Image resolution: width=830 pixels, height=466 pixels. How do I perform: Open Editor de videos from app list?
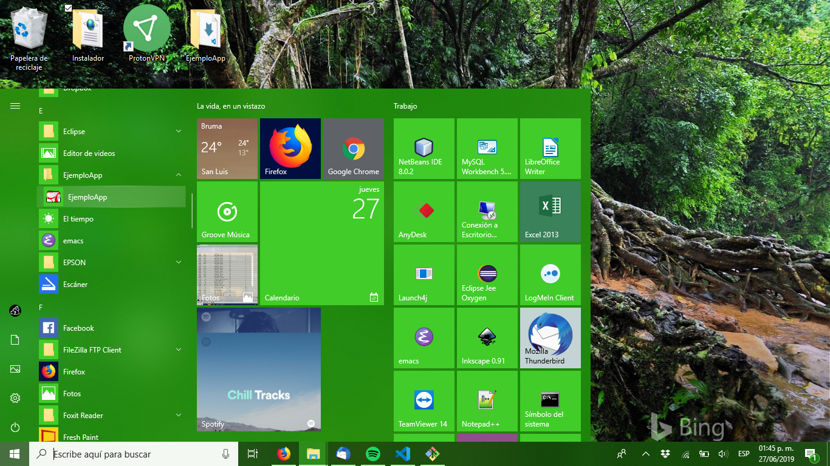click(112, 154)
